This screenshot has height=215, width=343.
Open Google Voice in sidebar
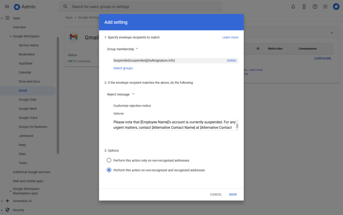(x=28, y=118)
